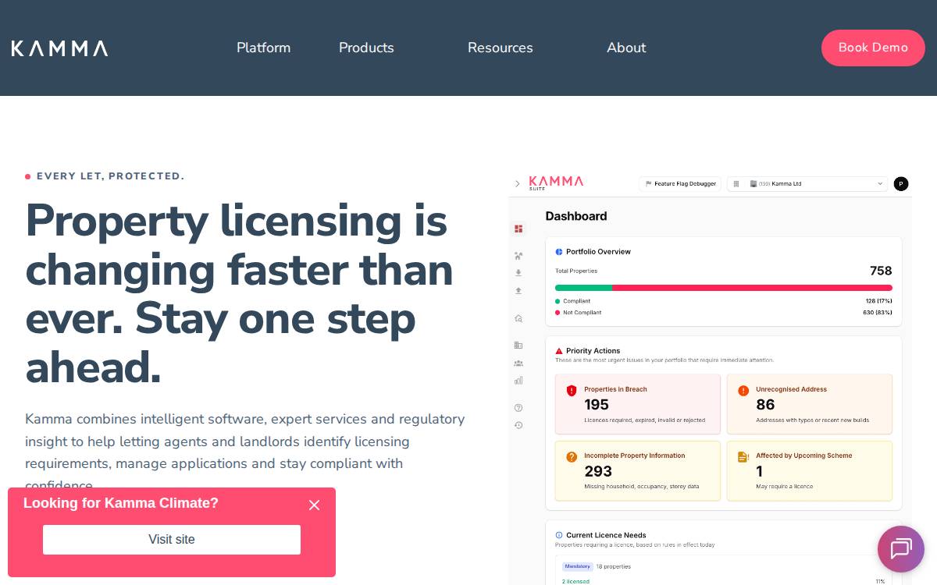The width and height of the screenshot is (937, 585).
Task: Click the orange question mark icon
Action: [x=572, y=457]
